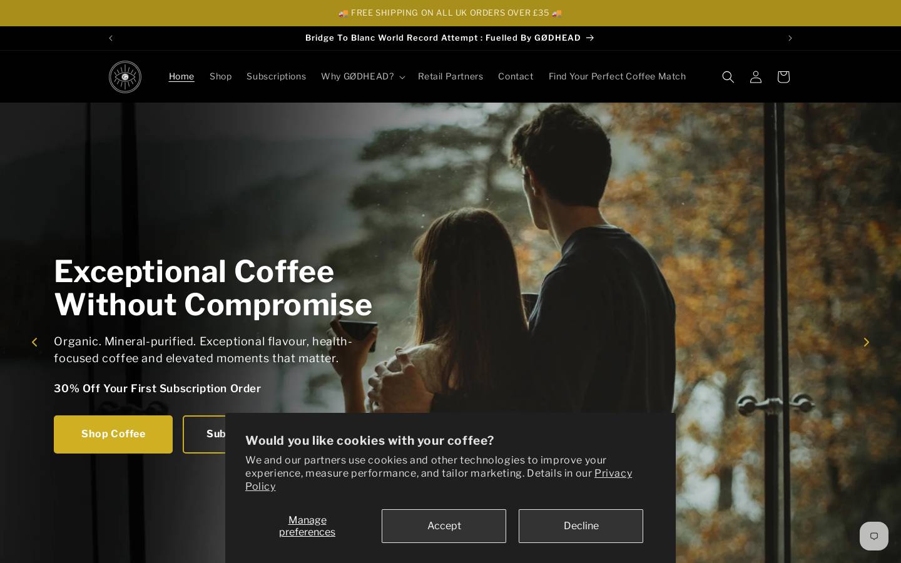Viewport: 901px width, 563px height.
Task: Decline cookies in the banner
Action: (581, 526)
